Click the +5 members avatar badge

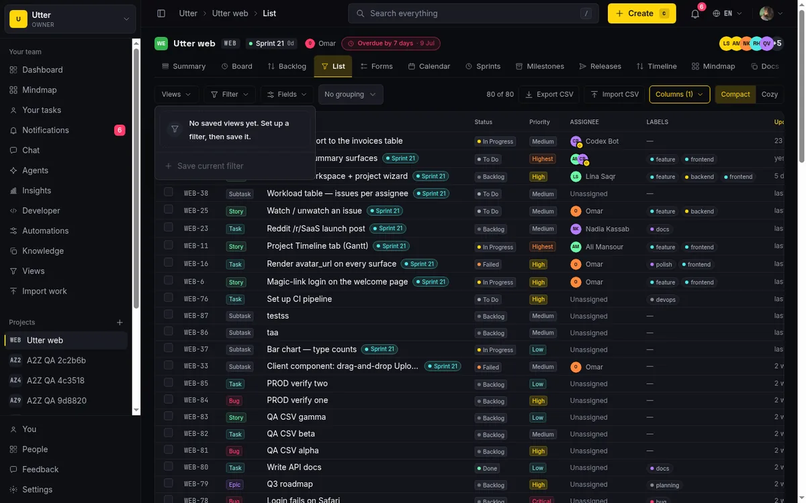[x=776, y=44]
